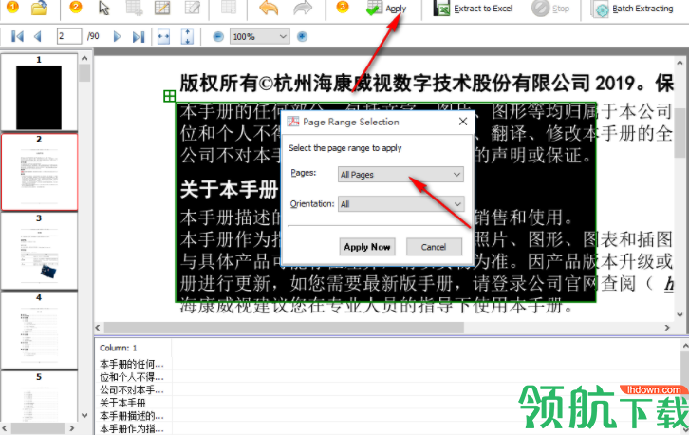Select page 5 thumbnail

pos(39,396)
